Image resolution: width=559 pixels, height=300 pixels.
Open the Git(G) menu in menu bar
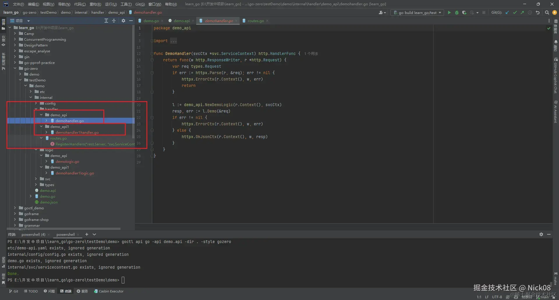[140, 4]
